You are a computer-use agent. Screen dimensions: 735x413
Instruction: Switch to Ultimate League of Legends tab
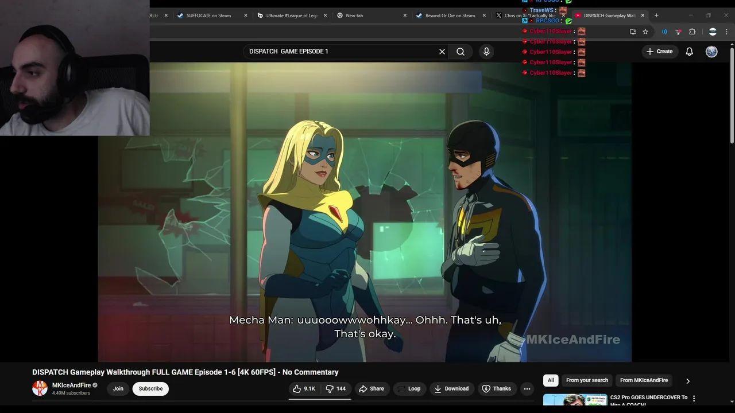pyautogui.click(x=292, y=15)
